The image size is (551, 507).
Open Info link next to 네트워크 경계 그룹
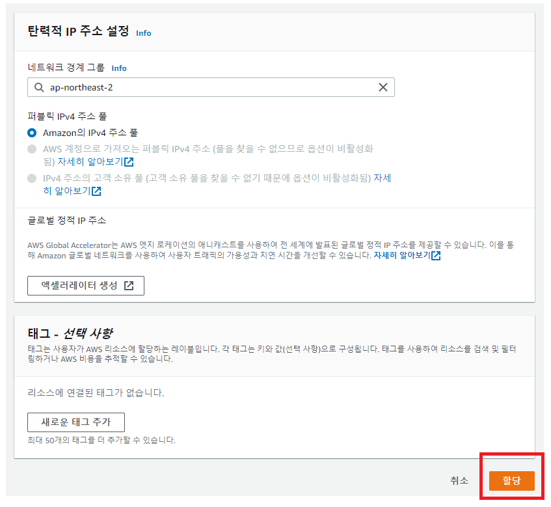click(x=119, y=68)
